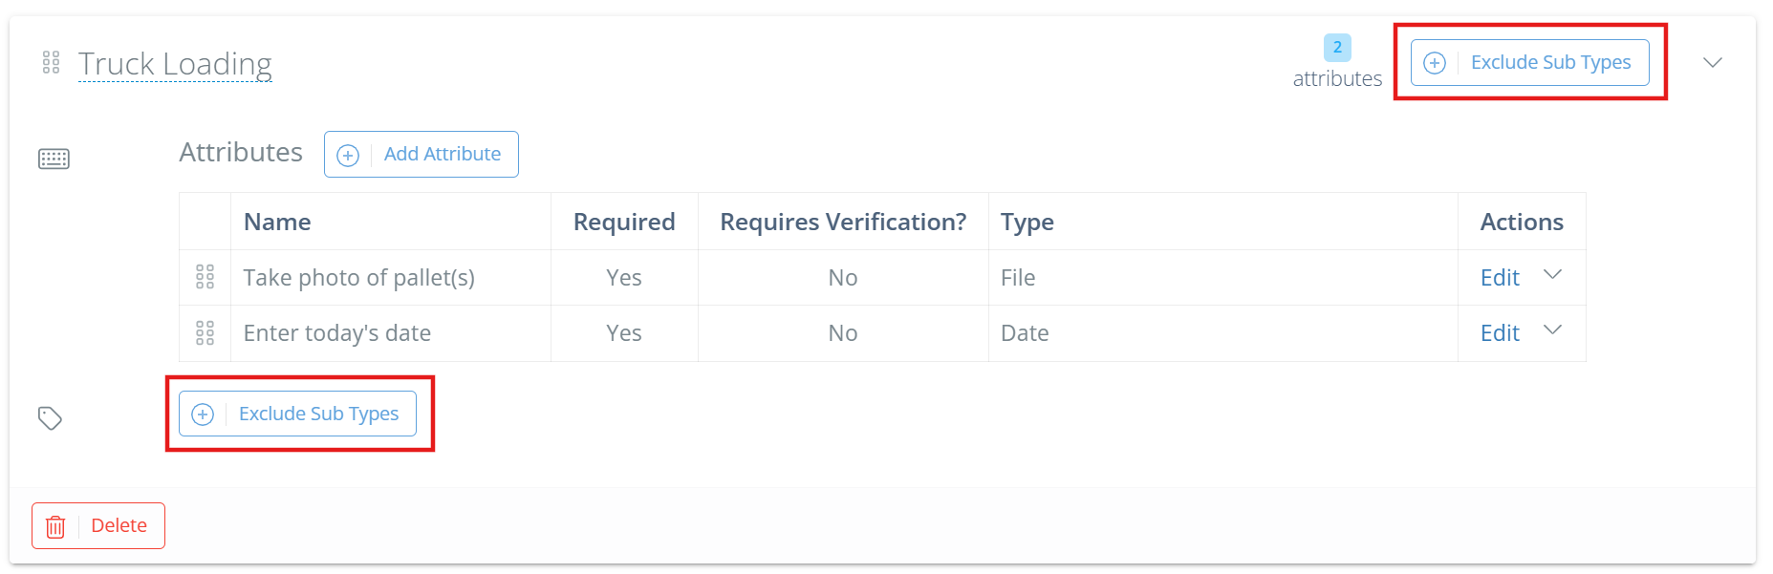This screenshot has height=574, width=1773.
Task: Click the top-right Exclude Sub Types button
Action: coord(1530,62)
